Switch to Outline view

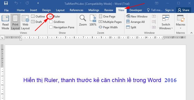coord(38,16)
